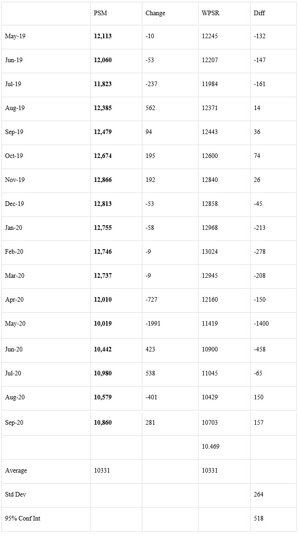Select the Average PSM value 10331
This screenshot has width=299, height=538.
tap(102, 470)
